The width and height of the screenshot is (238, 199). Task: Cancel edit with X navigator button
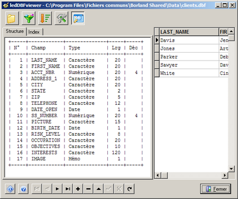pyautogui.click(x=119, y=189)
